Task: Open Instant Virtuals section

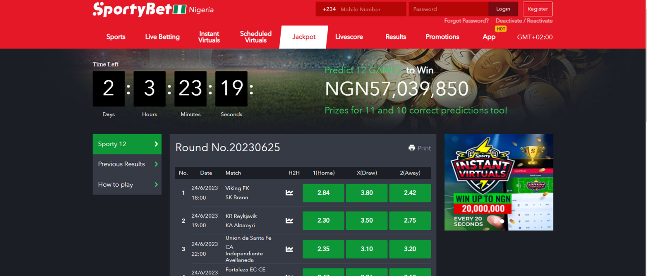Action: pos(209,37)
